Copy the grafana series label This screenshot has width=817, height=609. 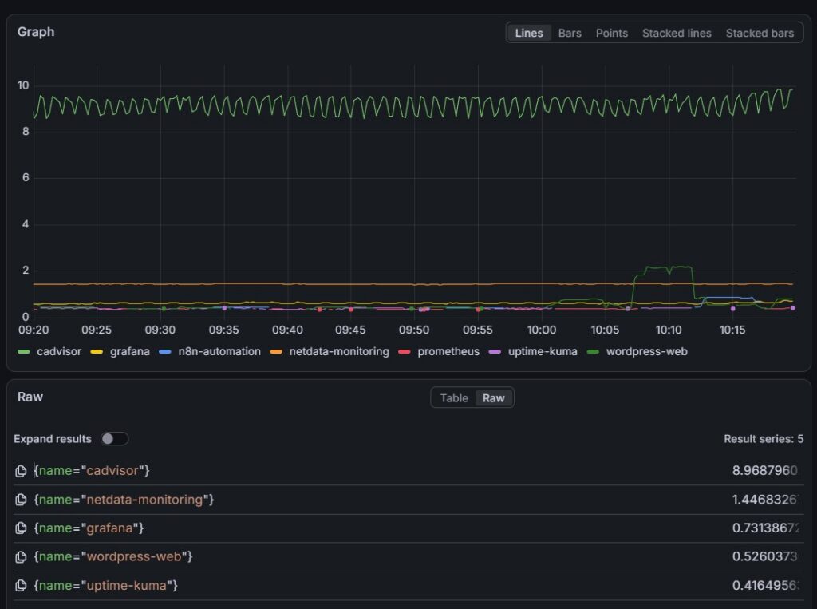point(21,528)
